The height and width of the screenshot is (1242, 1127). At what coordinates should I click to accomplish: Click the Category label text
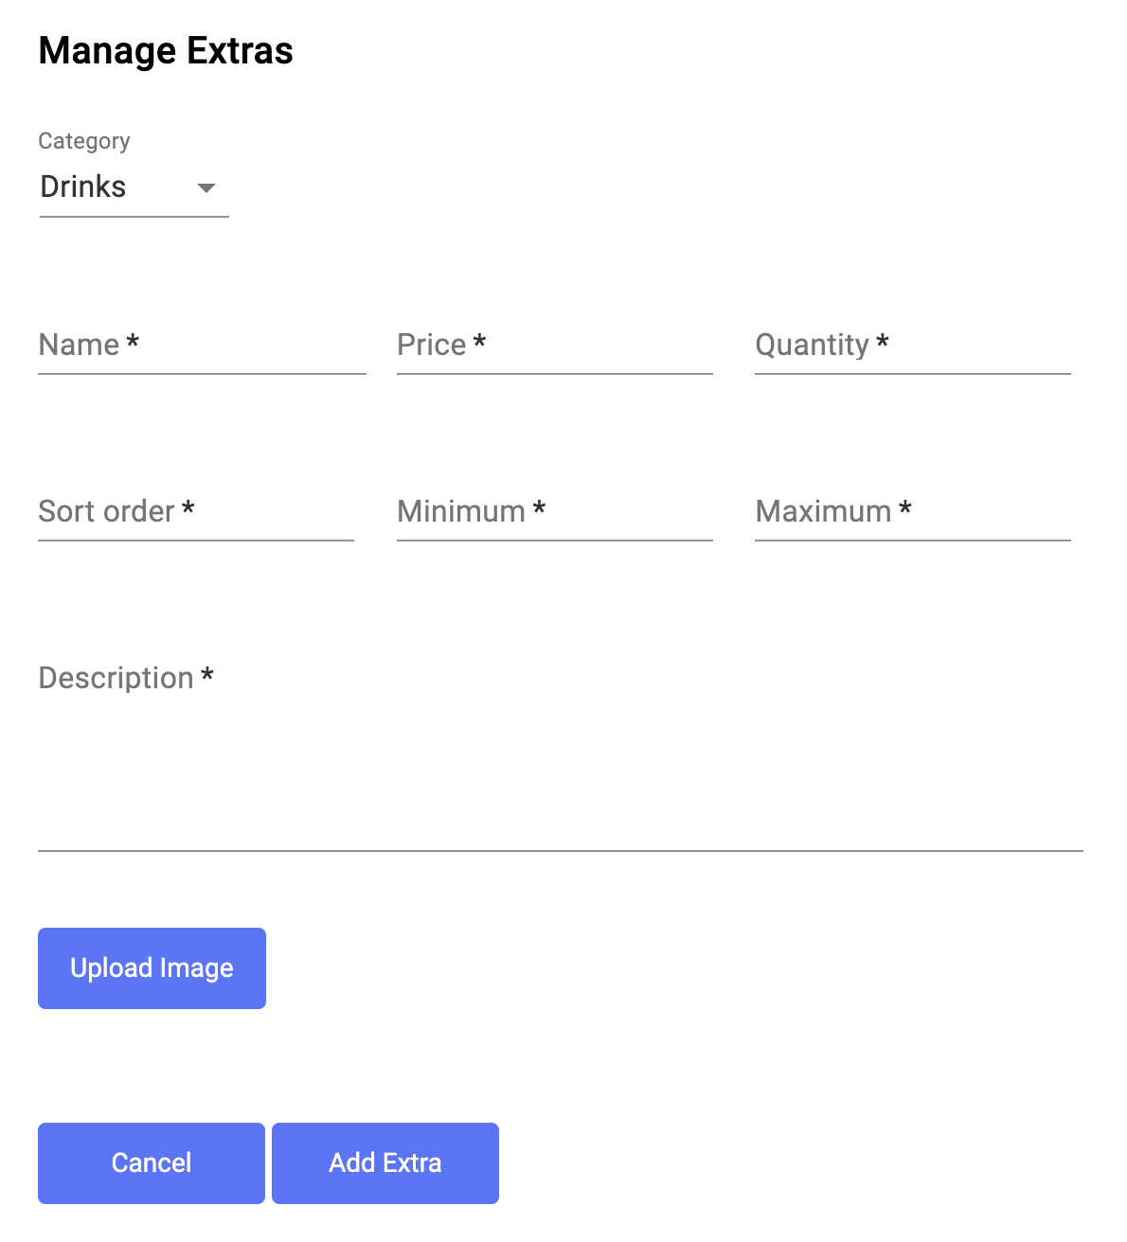pyautogui.click(x=84, y=141)
